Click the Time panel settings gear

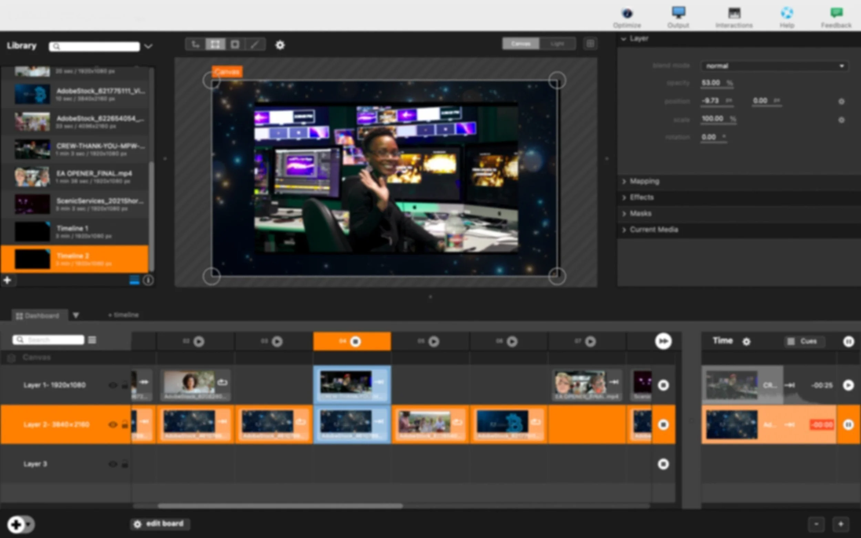pyautogui.click(x=746, y=341)
